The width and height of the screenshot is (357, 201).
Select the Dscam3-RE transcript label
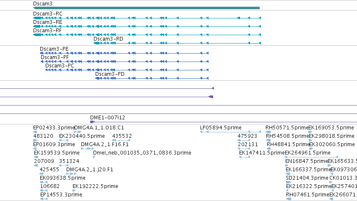[x=47, y=22]
